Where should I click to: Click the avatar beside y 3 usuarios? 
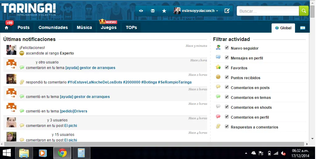pos(11,122)
